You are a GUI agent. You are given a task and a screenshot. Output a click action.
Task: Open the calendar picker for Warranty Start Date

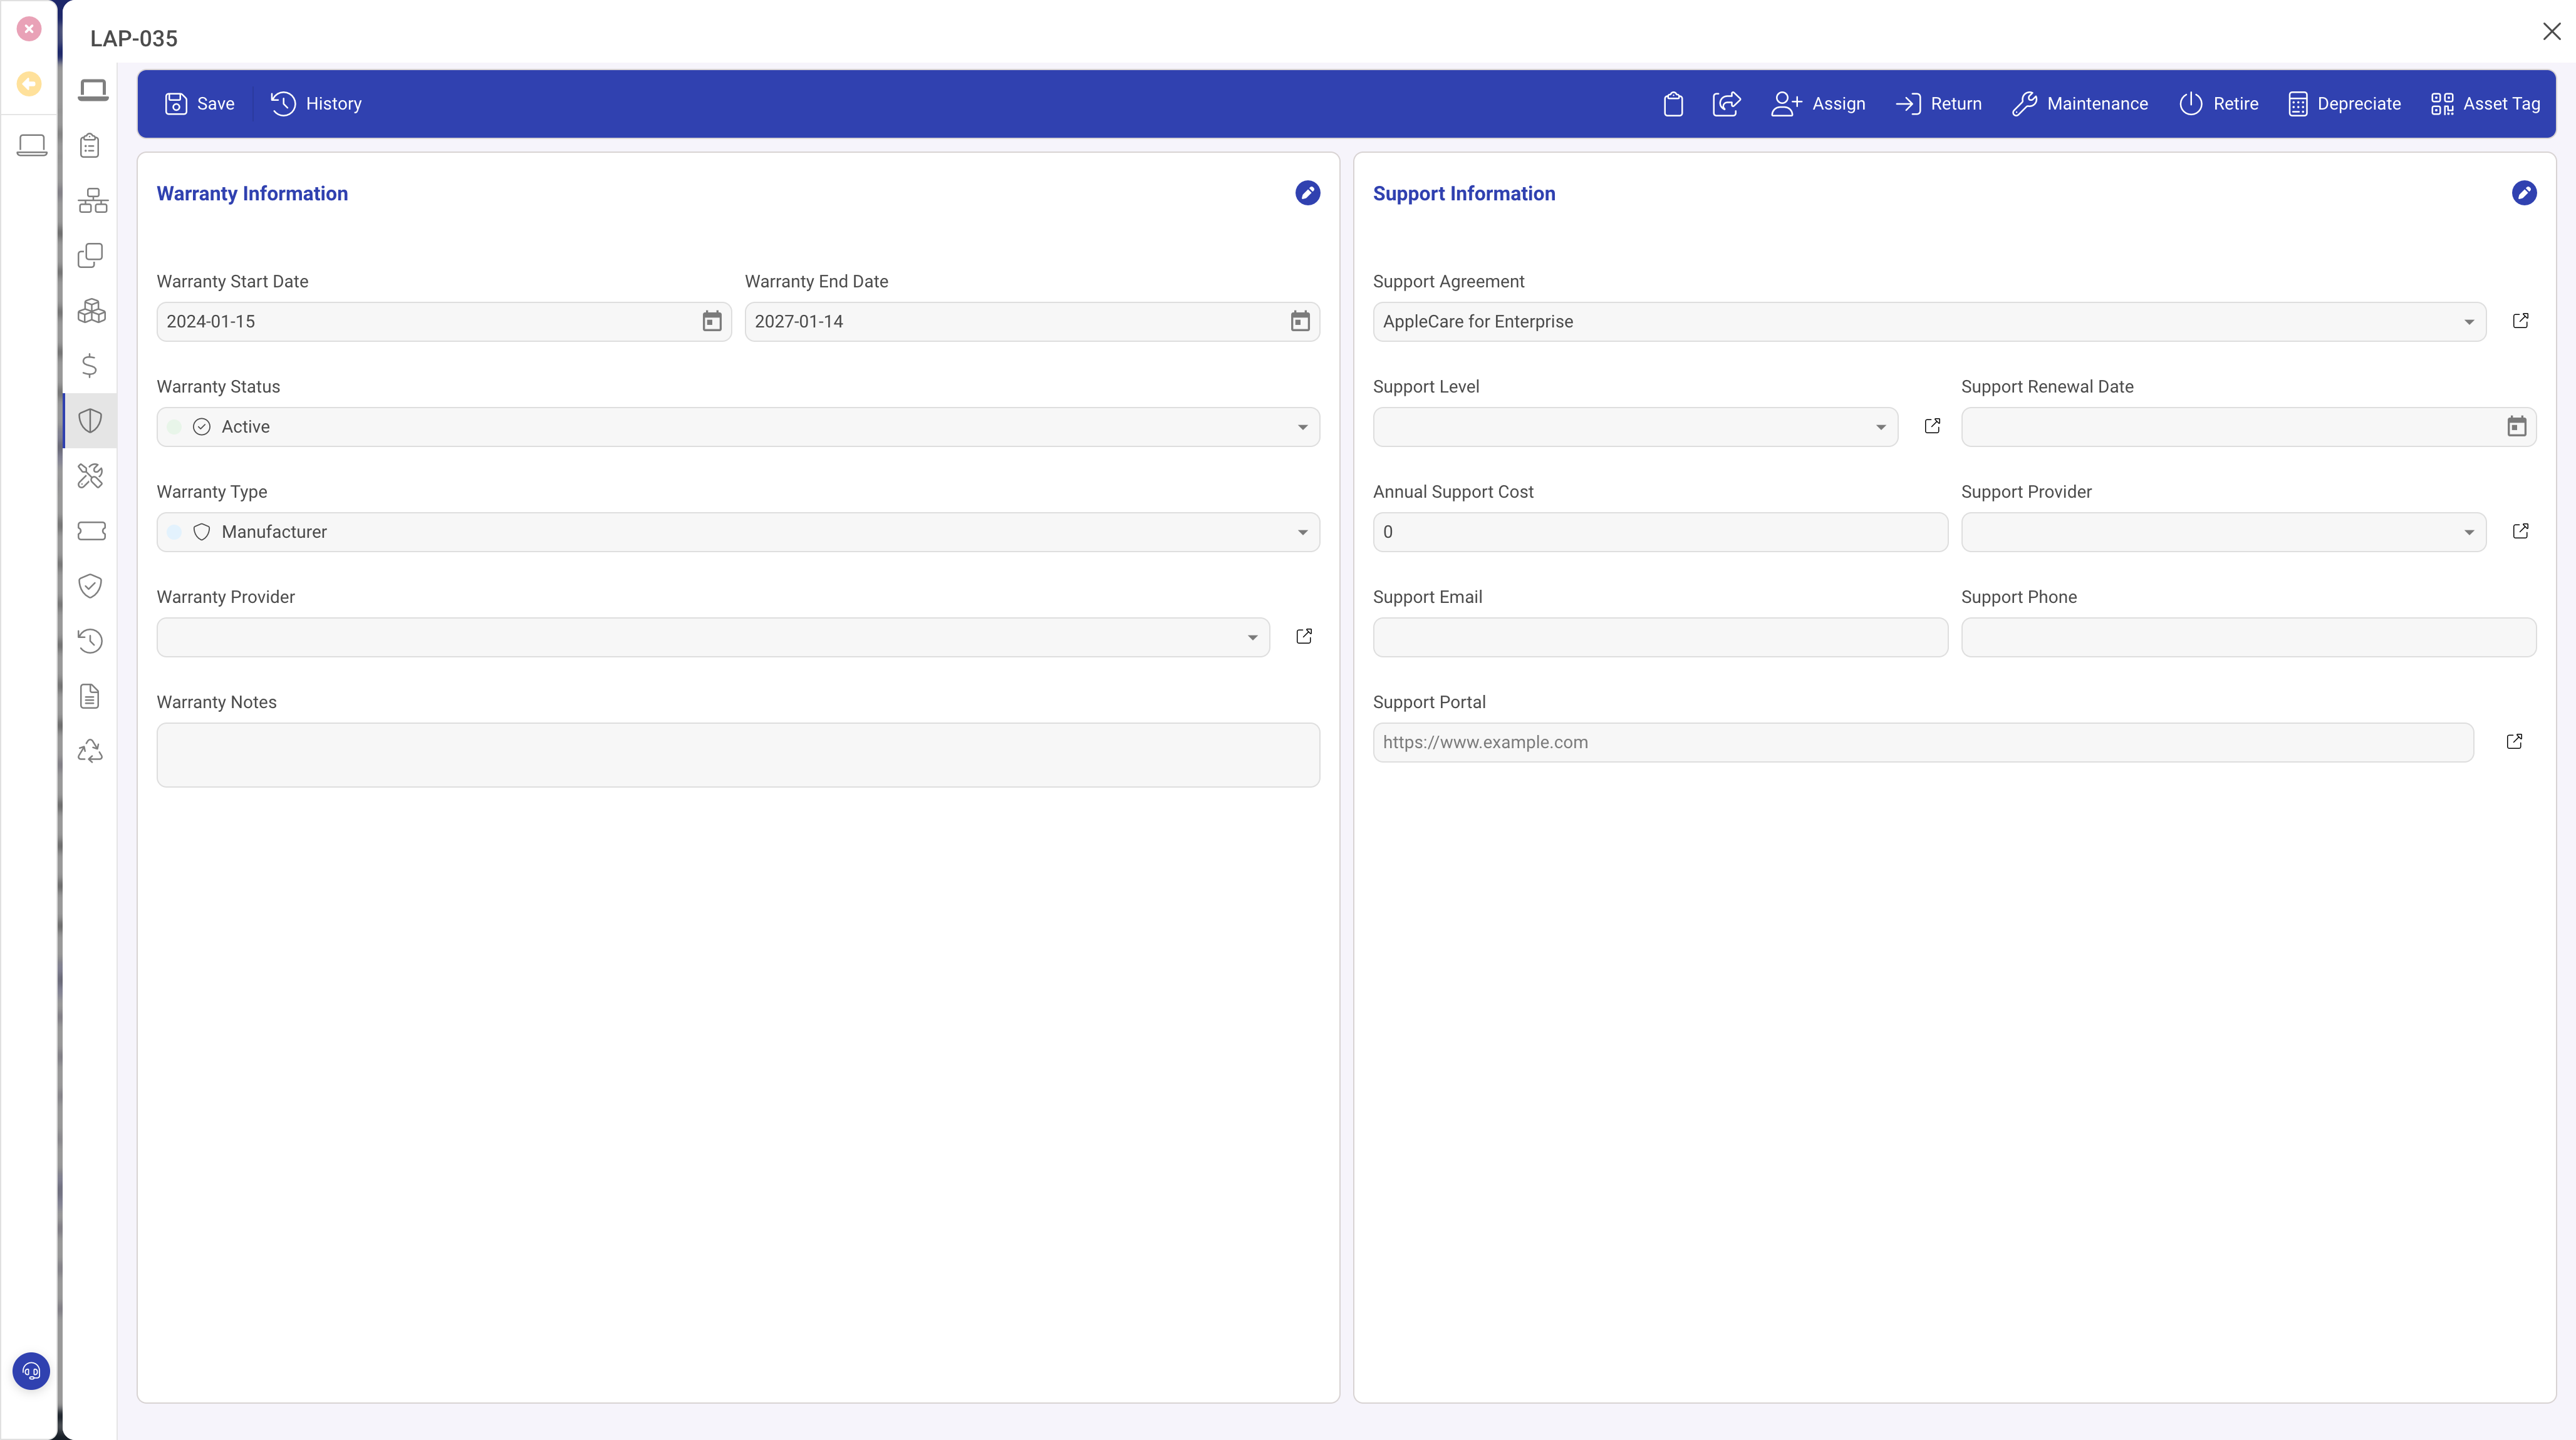711,321
